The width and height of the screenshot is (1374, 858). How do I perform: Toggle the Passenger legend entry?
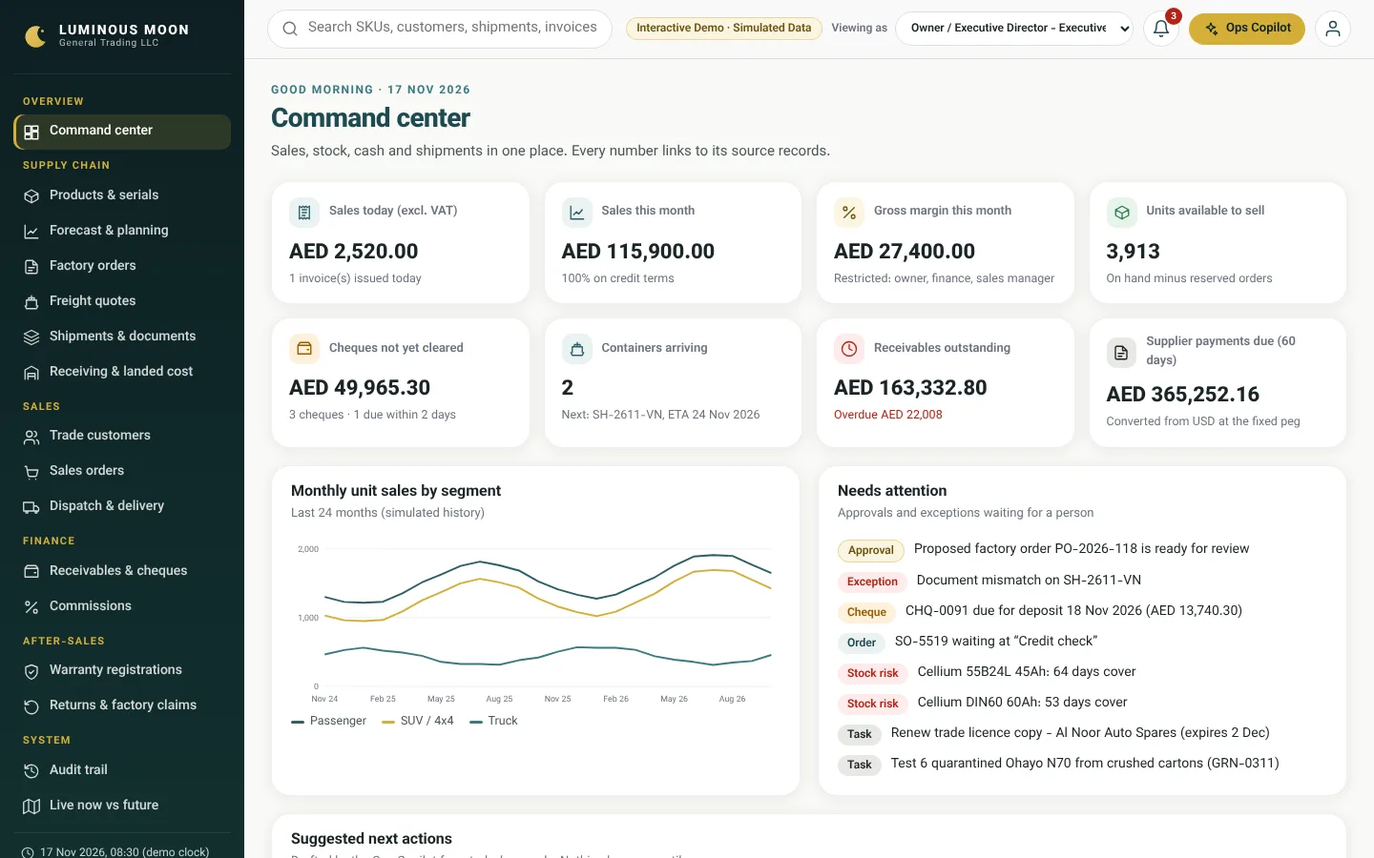point(328,722)
